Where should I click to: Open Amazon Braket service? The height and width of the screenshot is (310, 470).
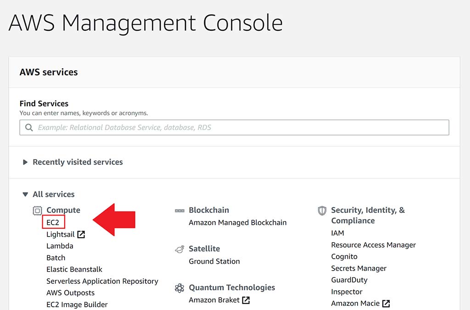(214, 300)
